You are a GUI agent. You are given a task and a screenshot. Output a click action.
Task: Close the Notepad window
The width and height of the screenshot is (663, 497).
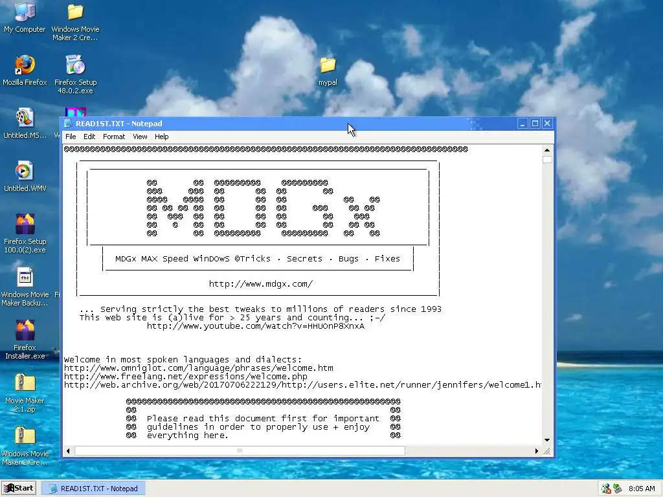(547, 124)
